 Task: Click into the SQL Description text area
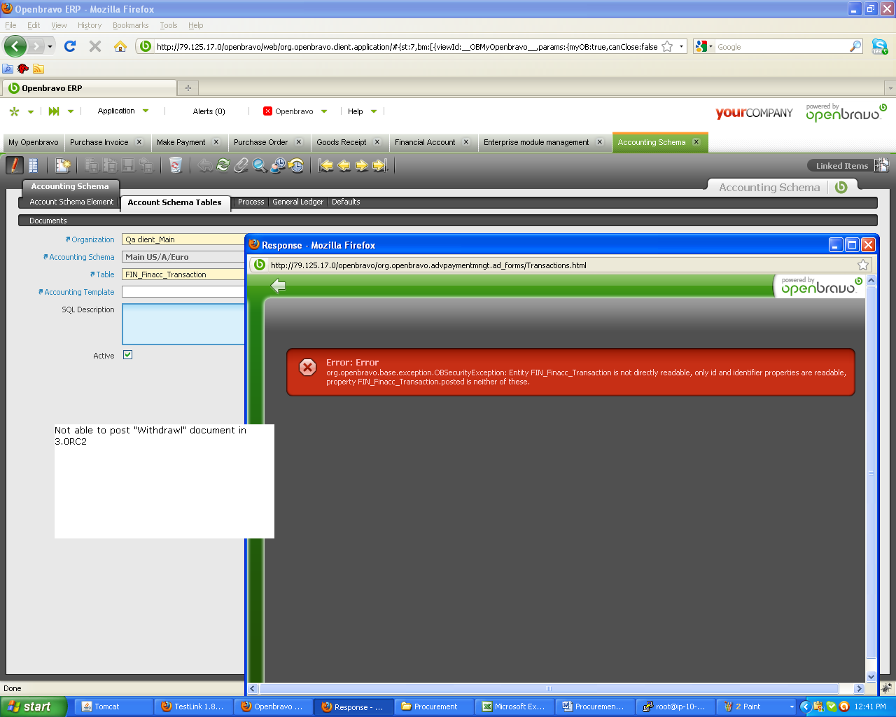click(183, 324)
